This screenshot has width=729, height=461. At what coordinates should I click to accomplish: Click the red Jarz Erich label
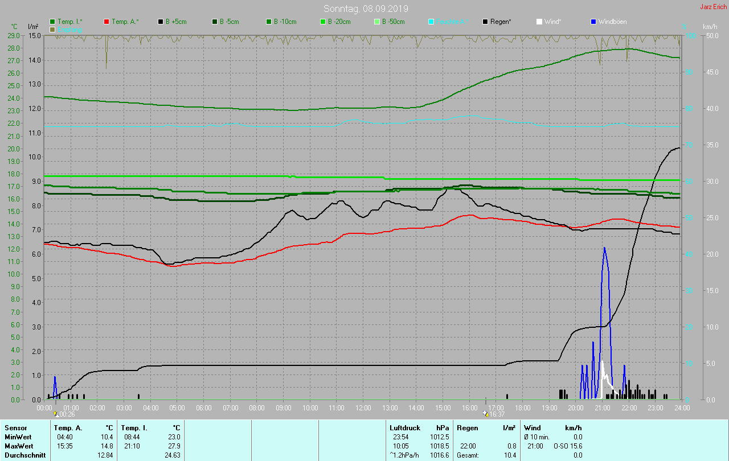point(713,7)
